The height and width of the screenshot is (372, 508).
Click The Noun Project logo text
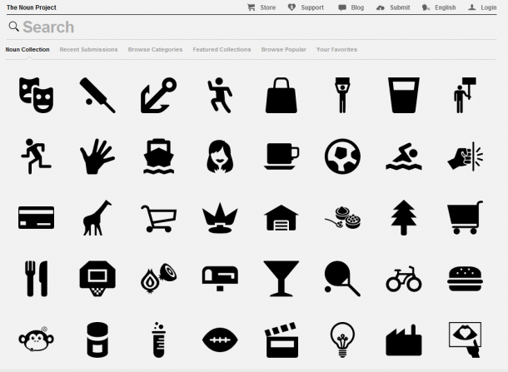click(x=32, y=7)
